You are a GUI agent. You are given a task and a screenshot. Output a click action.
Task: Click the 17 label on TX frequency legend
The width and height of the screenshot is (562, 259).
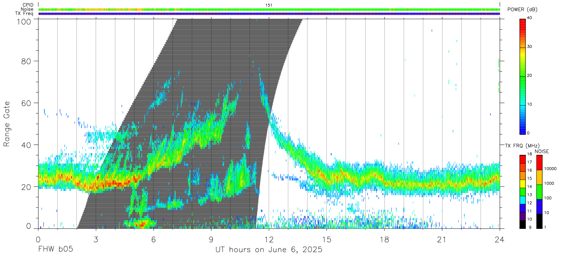click(529, 162)
